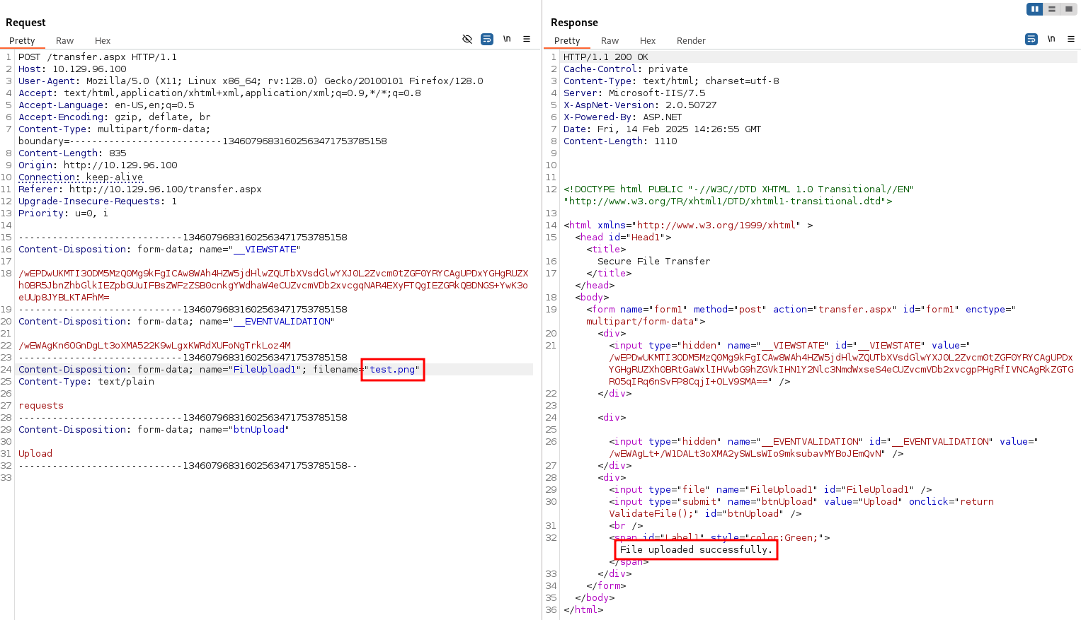Screen dimensions: 1081x620
Task: Switch to Response Pretty tab
Action: [x=567, y=41]
